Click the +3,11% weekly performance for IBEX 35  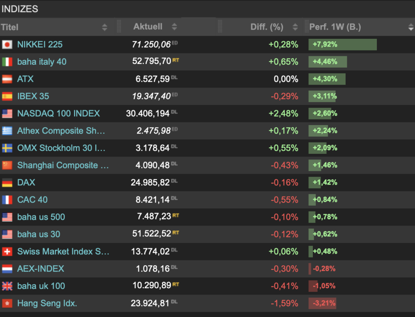tap(325, 96)
